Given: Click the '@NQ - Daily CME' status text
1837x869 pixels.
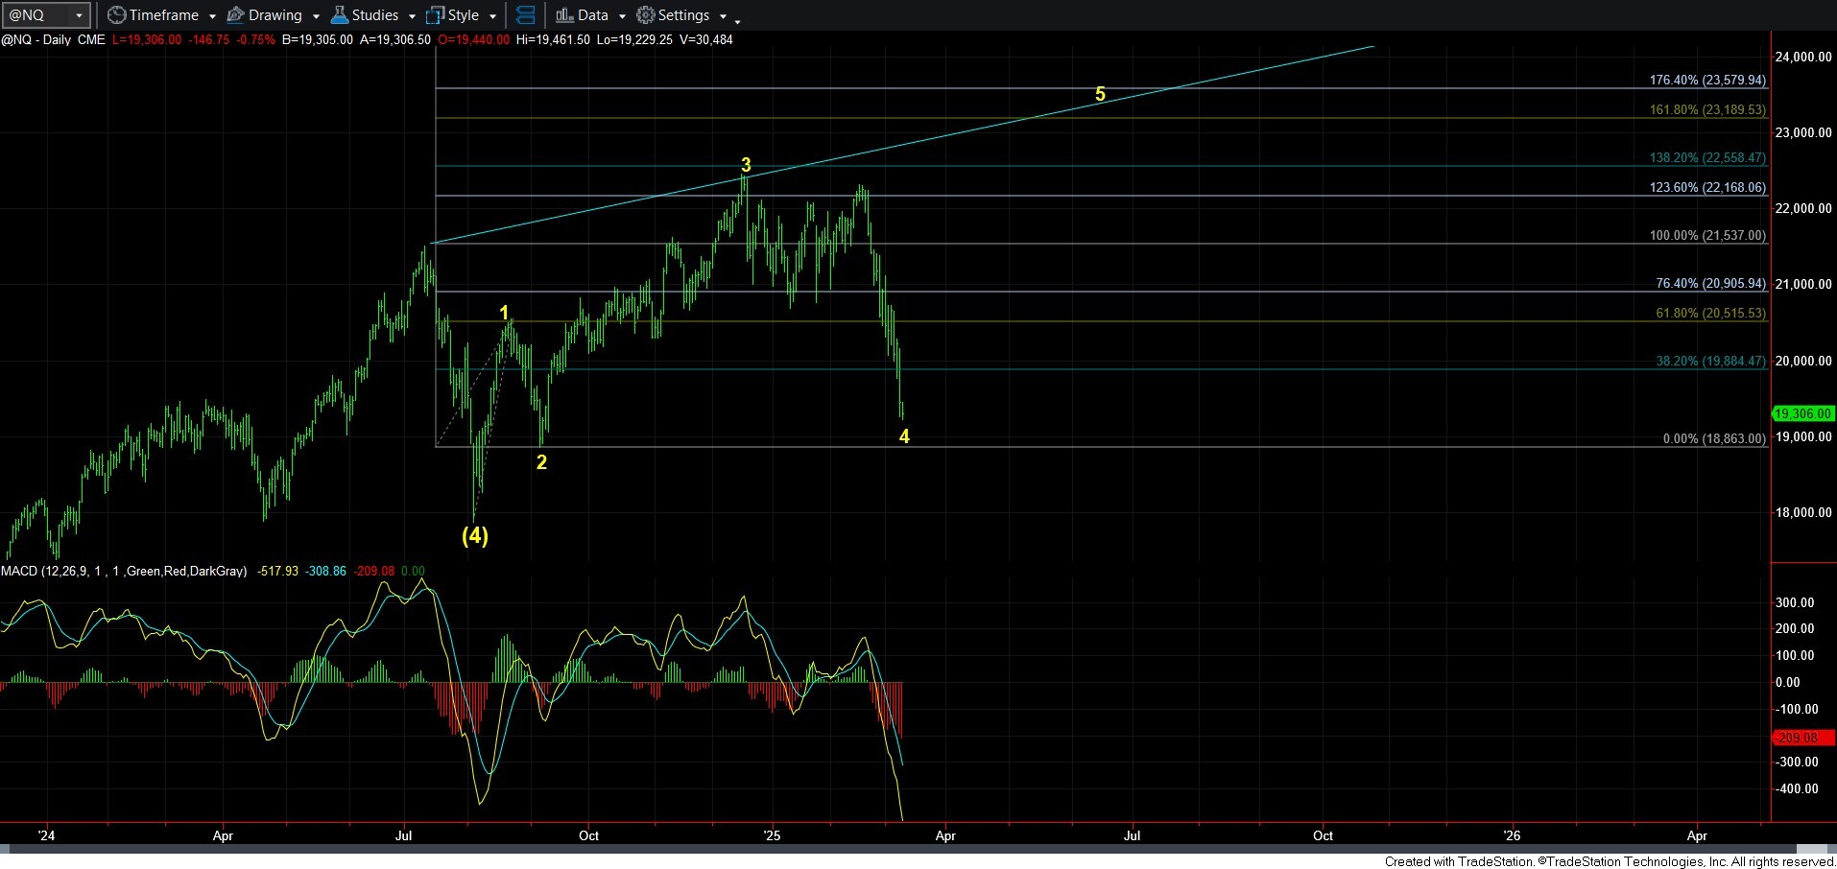Looking at the screenshot, I should [53, 40].
